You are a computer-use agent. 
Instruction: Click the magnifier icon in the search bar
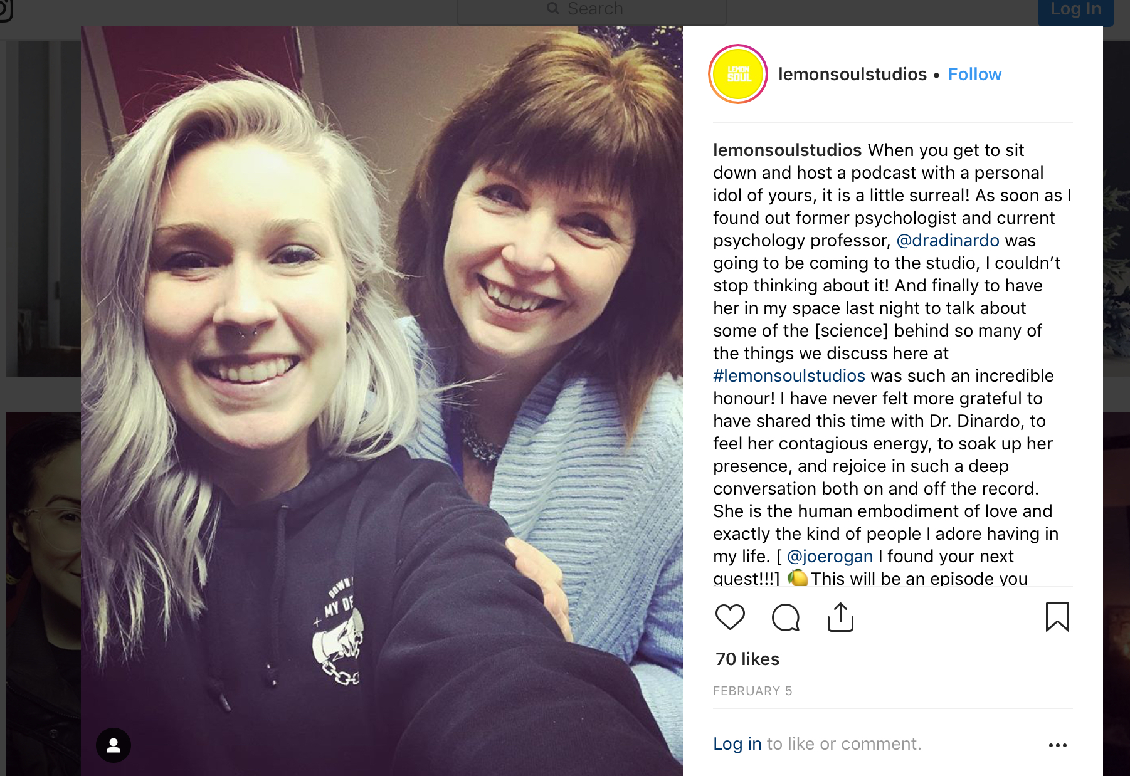point(552,8)
